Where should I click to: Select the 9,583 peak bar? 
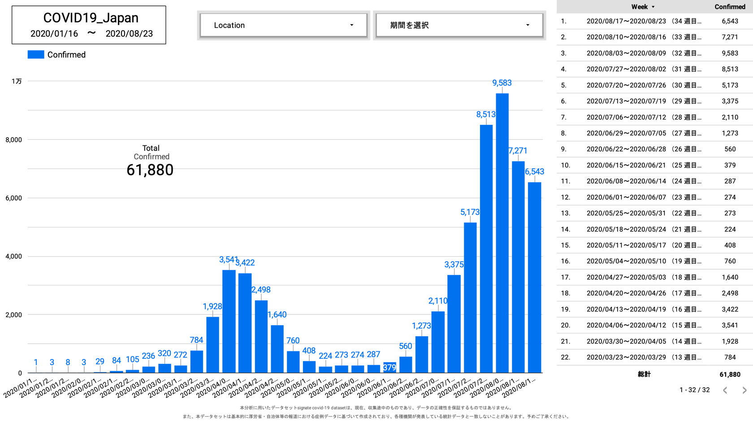point(502,233)
